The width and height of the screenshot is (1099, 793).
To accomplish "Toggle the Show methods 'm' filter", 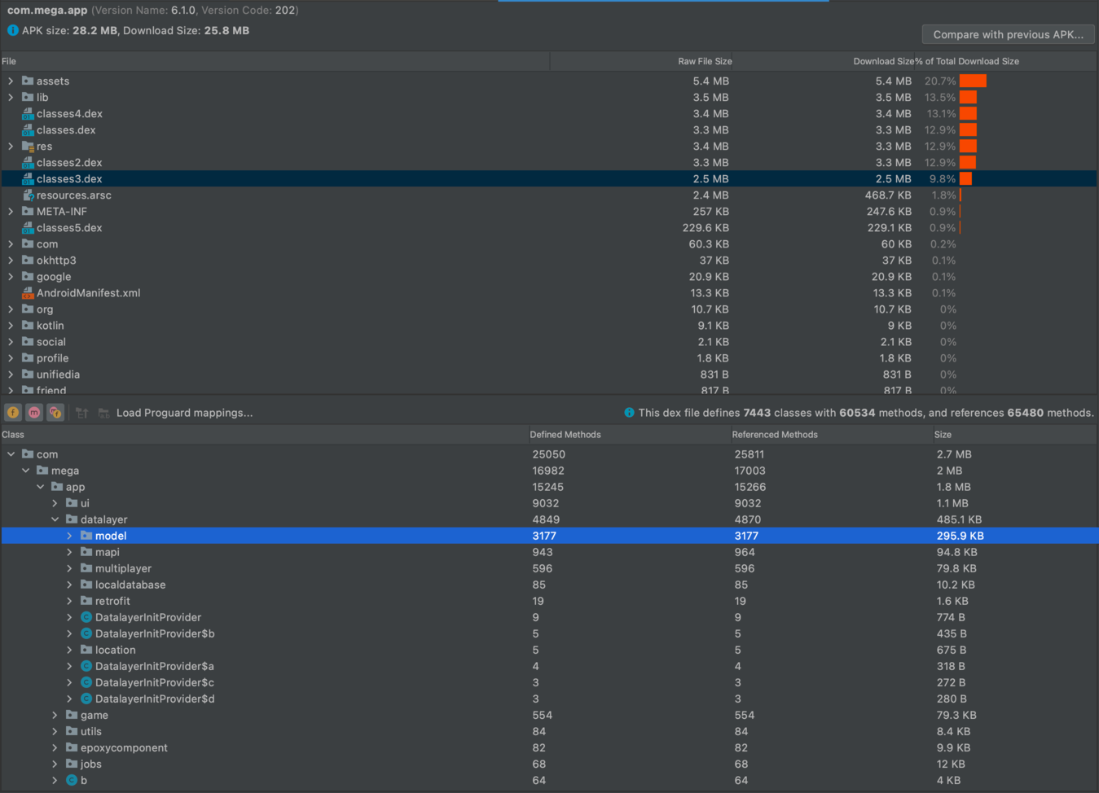I will 34,413.
